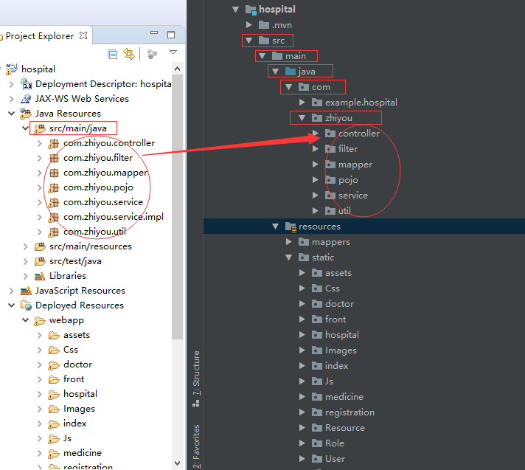Click the Deployment Descriptor icon
525x470 pixels.
pyautogui.click(x=26, y=84)
